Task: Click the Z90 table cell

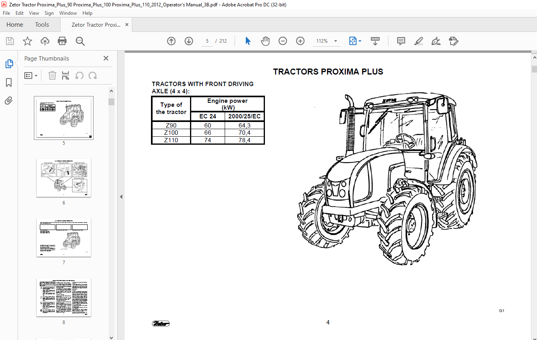Action: [x=171, y=125]
